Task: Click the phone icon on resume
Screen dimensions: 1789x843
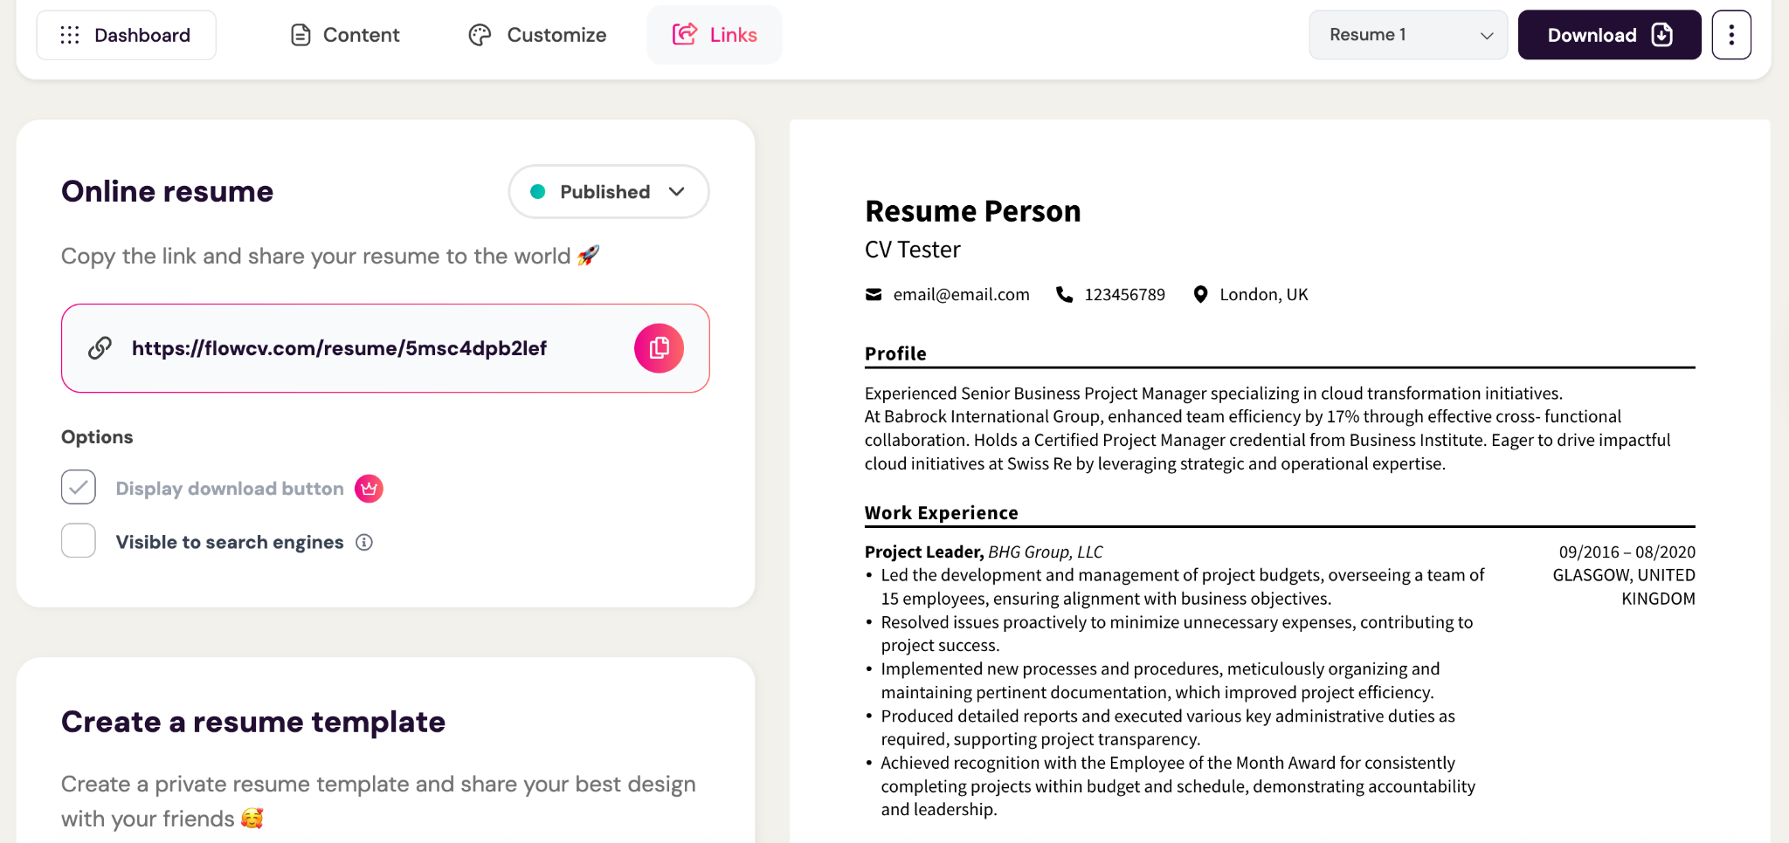Action: pos(1064,295)
